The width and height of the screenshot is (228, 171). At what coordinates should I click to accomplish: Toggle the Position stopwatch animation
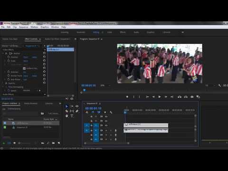9,57
